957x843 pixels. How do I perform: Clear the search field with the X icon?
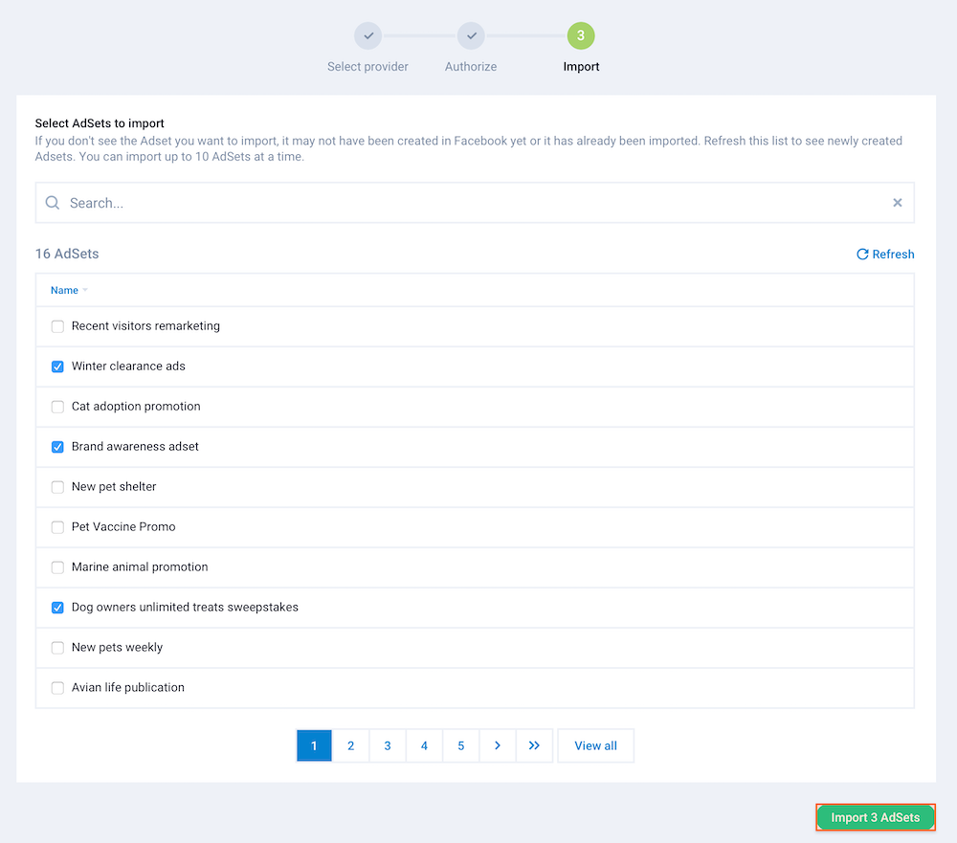[898, 203]
